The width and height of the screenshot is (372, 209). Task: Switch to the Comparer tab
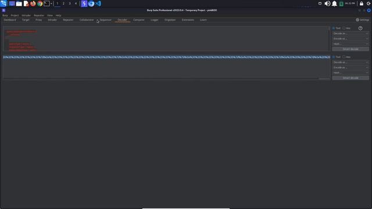tap(139, 20)
